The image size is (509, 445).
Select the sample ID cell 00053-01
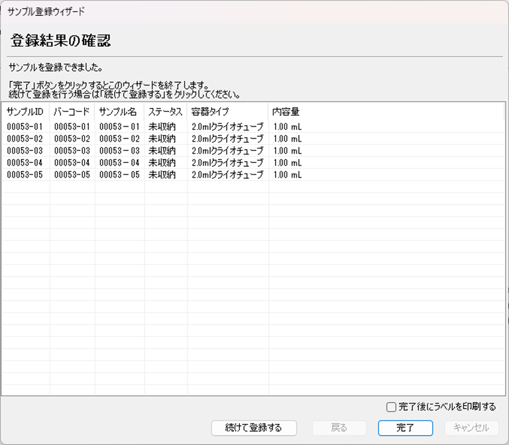pos(25,126)
